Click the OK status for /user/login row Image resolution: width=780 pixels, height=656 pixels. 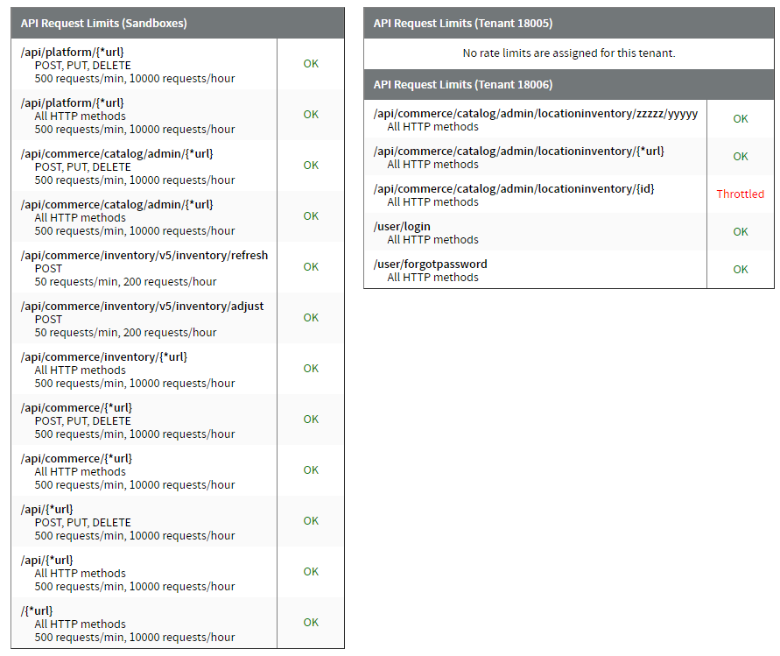tap(740, 232)
